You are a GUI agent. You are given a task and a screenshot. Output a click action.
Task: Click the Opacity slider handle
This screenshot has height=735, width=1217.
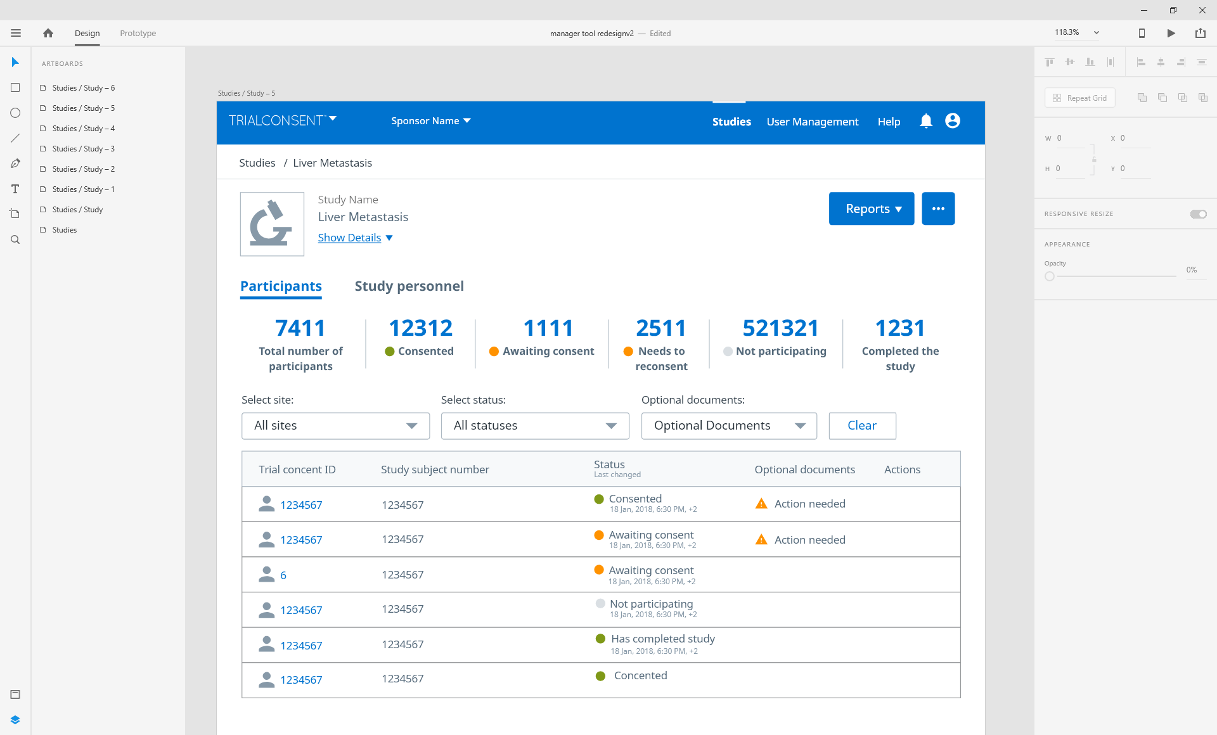1050,276
